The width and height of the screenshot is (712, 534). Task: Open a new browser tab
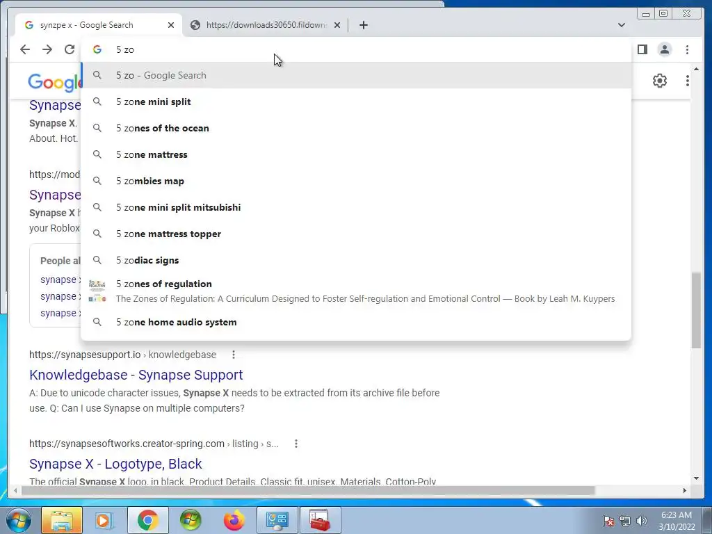point(363,25)
